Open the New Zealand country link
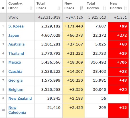130x118 pixels. coord(20,99)
